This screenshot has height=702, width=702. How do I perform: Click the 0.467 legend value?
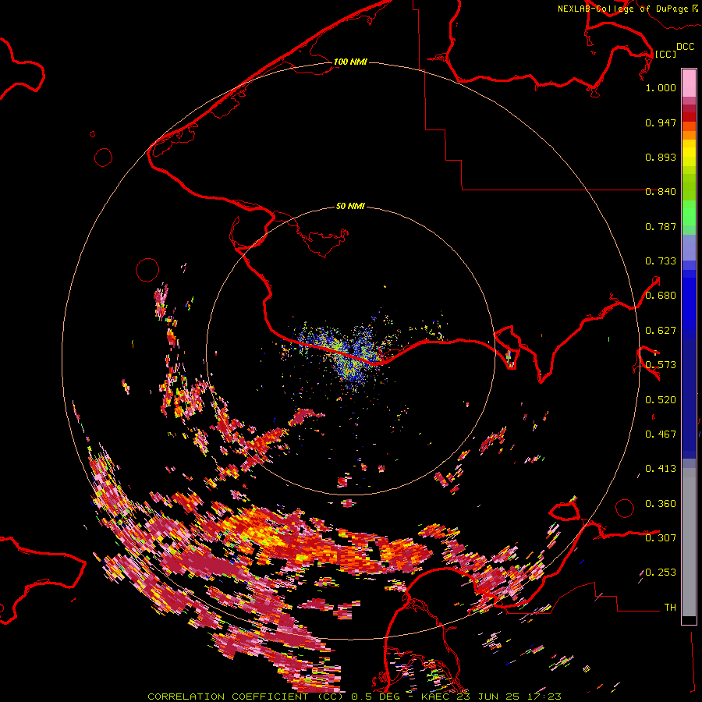661,434
